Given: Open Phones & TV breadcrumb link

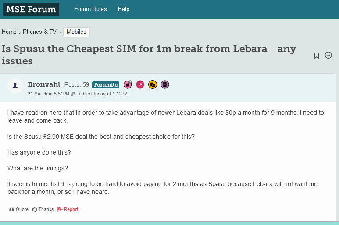Looking at the screenshot, I should click(x=39, y=32).
